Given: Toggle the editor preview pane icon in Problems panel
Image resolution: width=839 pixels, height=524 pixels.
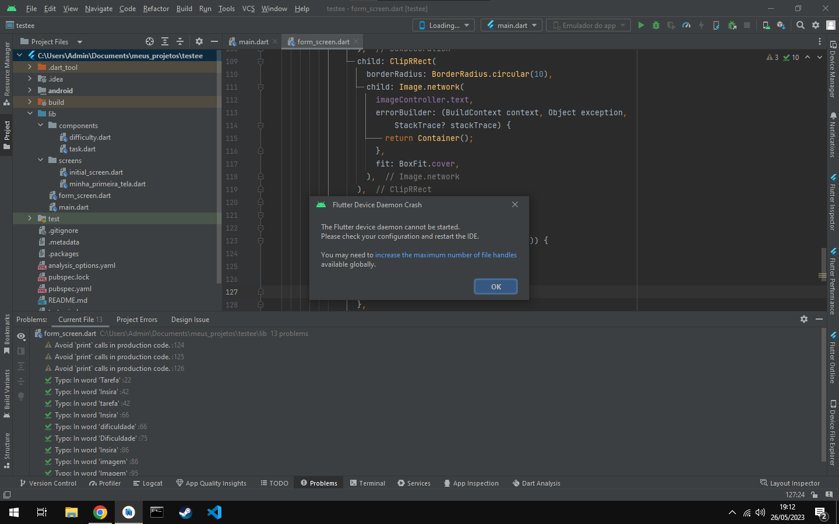Looking at the screenshot, I should 21,351.
